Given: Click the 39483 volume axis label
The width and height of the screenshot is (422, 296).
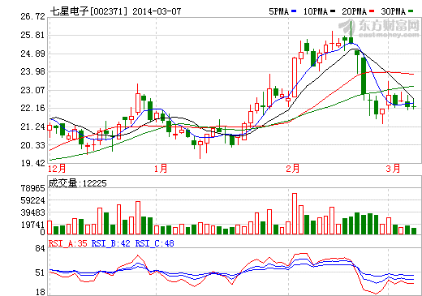Looking at the screenshot, I should 32,212.
